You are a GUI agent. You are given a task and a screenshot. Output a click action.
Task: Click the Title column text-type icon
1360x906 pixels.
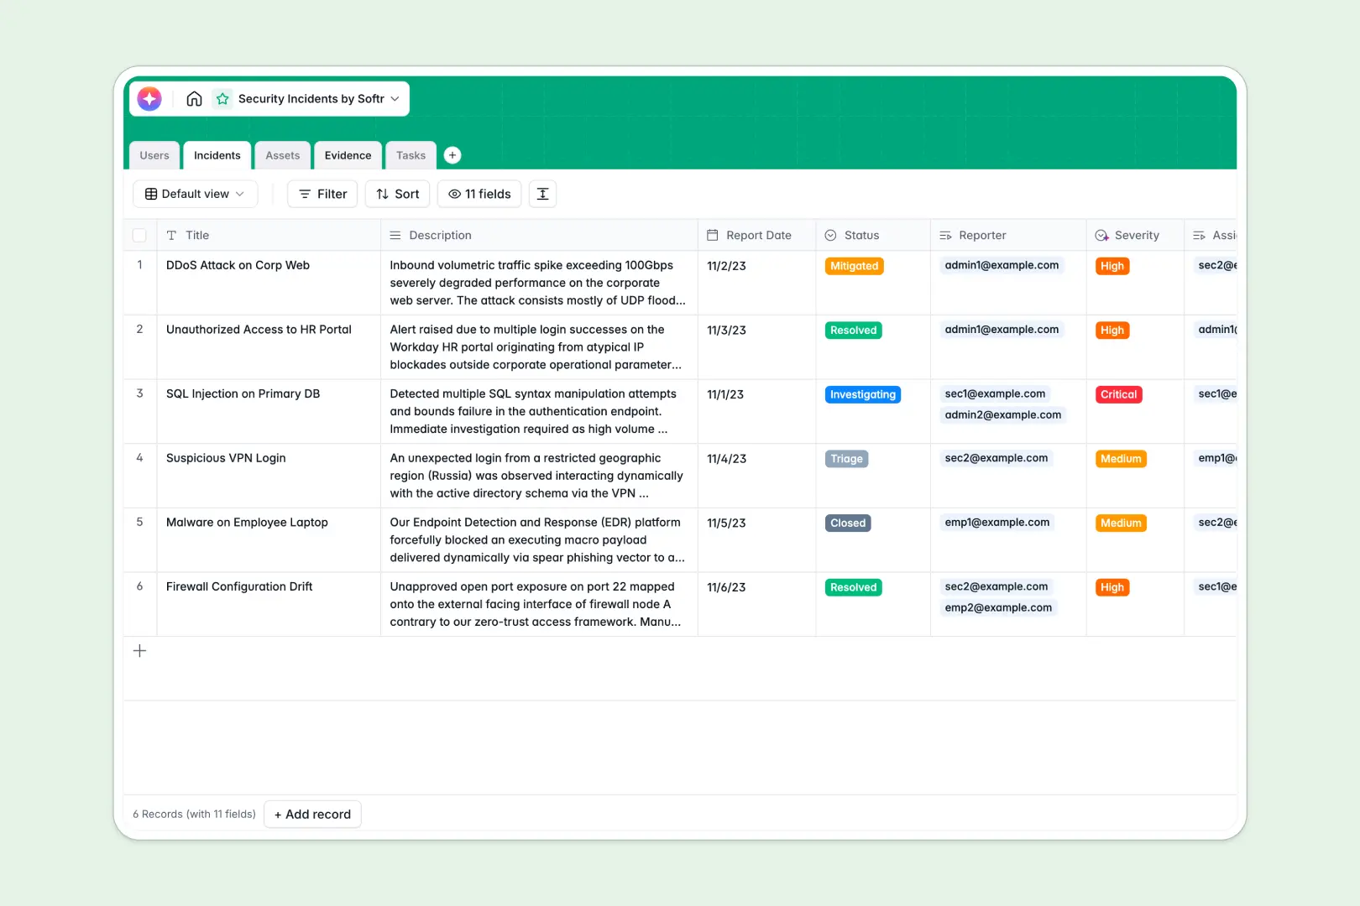[171, 236]
